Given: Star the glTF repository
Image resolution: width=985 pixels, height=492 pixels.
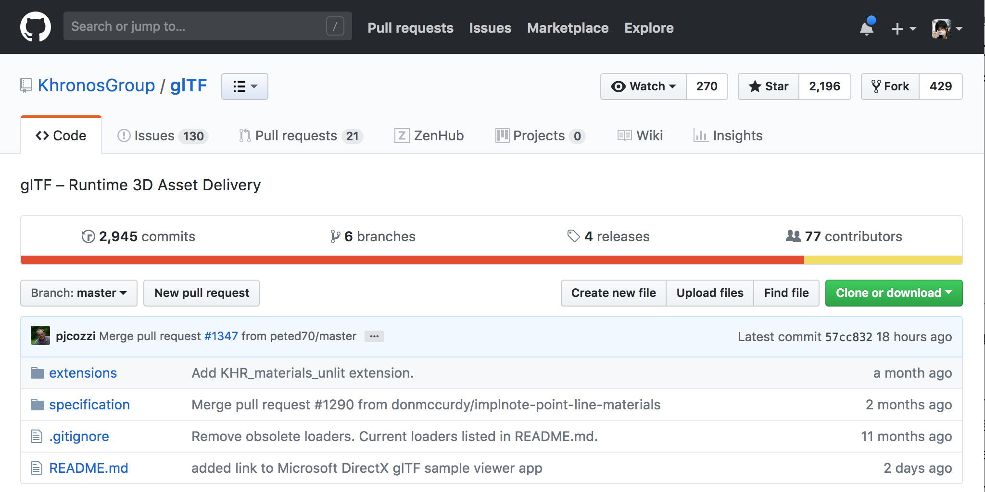Looking at the screenshot, I should [x=769, y=86].
